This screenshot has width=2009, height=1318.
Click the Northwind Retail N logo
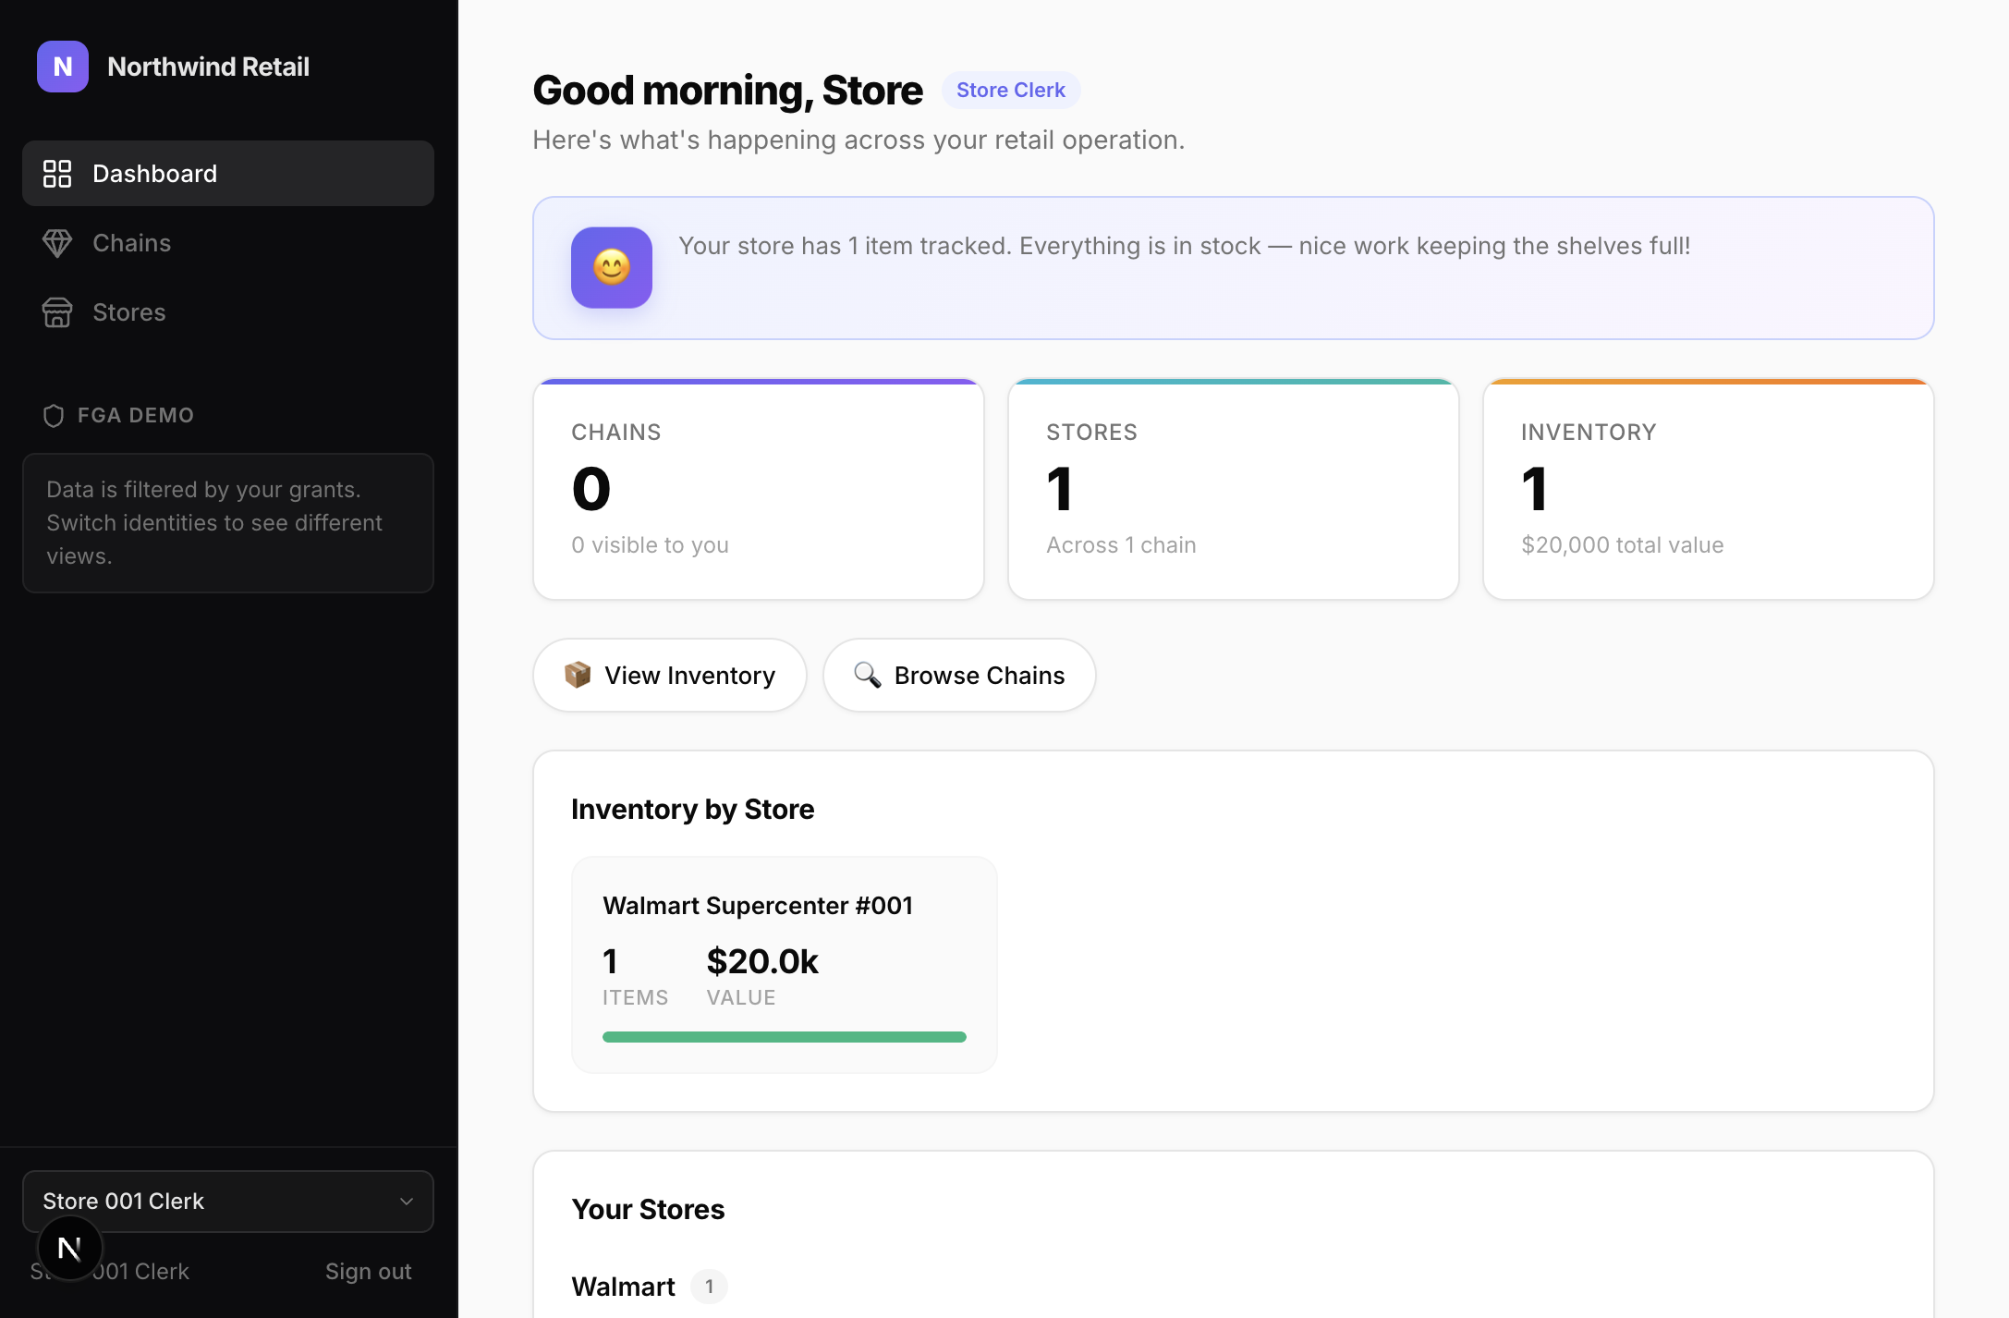[63, 67]
